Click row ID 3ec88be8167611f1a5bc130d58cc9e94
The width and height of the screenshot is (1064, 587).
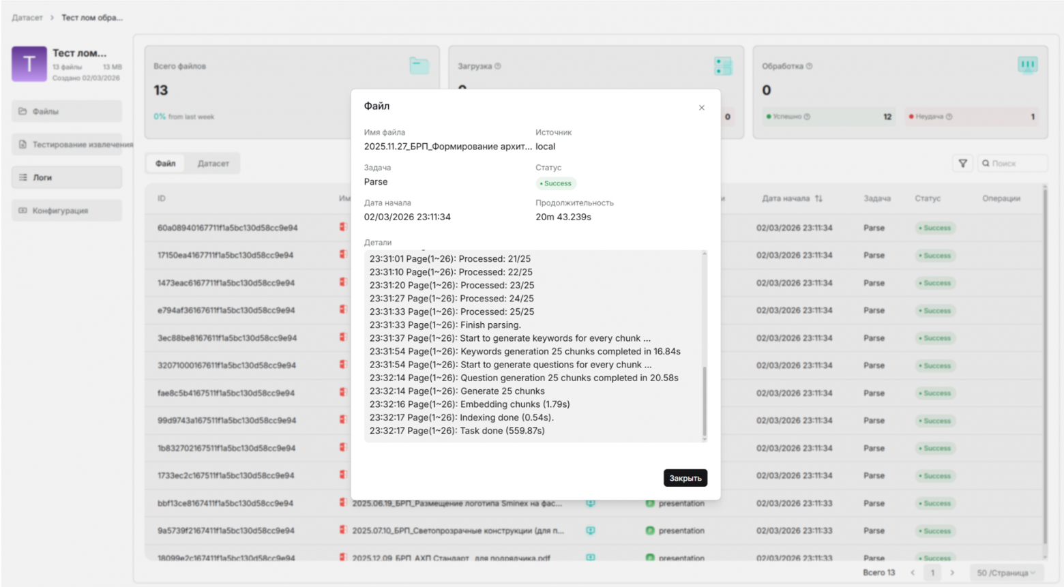click(226, 338)
